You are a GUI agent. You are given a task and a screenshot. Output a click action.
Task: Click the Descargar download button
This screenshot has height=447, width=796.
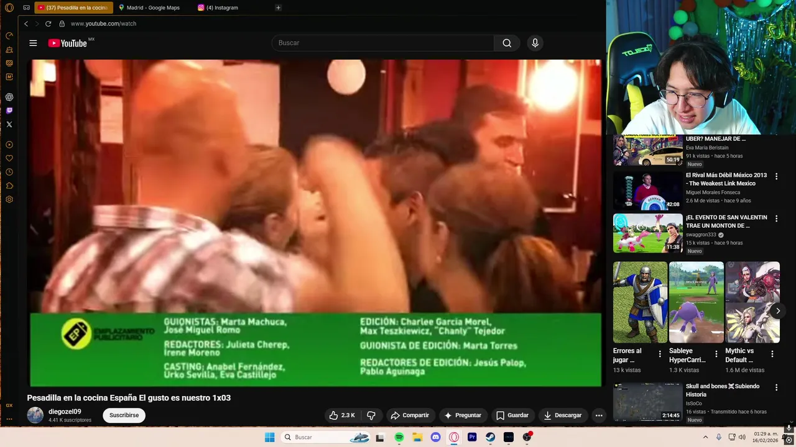tap(563, 415)
